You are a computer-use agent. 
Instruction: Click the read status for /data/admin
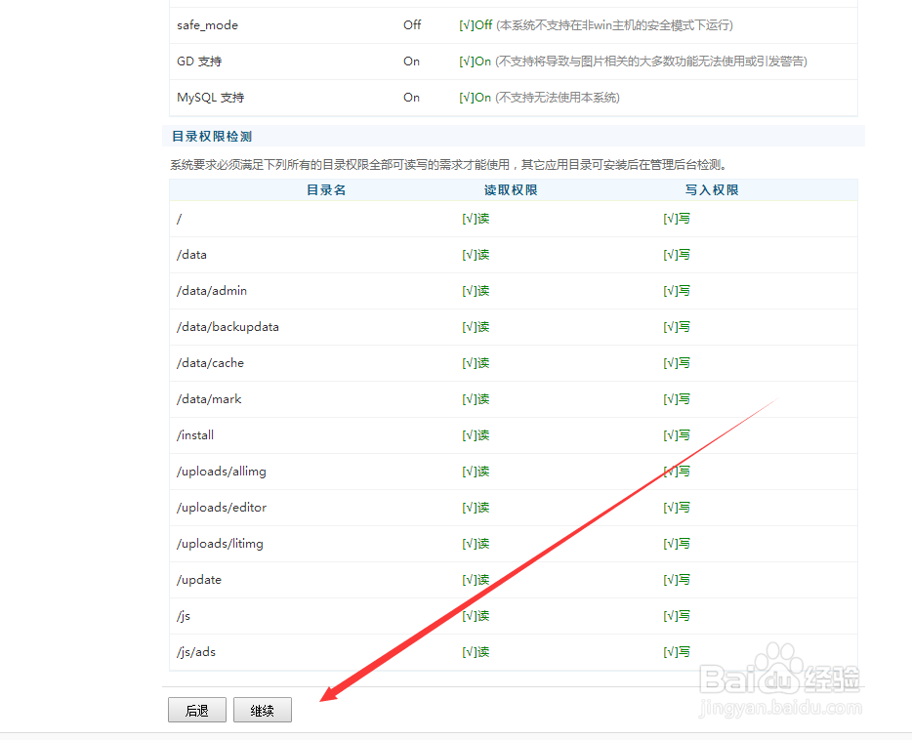(476, 291)
